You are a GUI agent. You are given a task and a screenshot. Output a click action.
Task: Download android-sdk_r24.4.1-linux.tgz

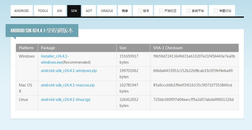pyautogui.click(x=66, y=100)
